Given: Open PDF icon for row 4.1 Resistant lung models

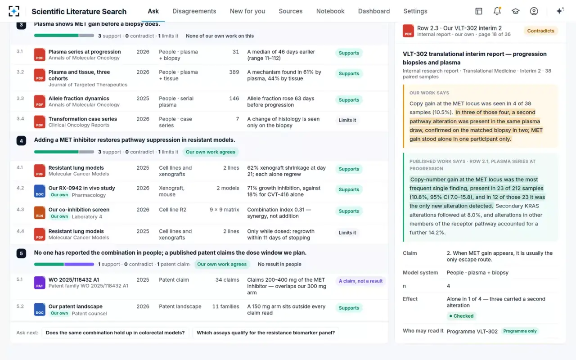Looking at the screenshot, I should tap(40, 171).
